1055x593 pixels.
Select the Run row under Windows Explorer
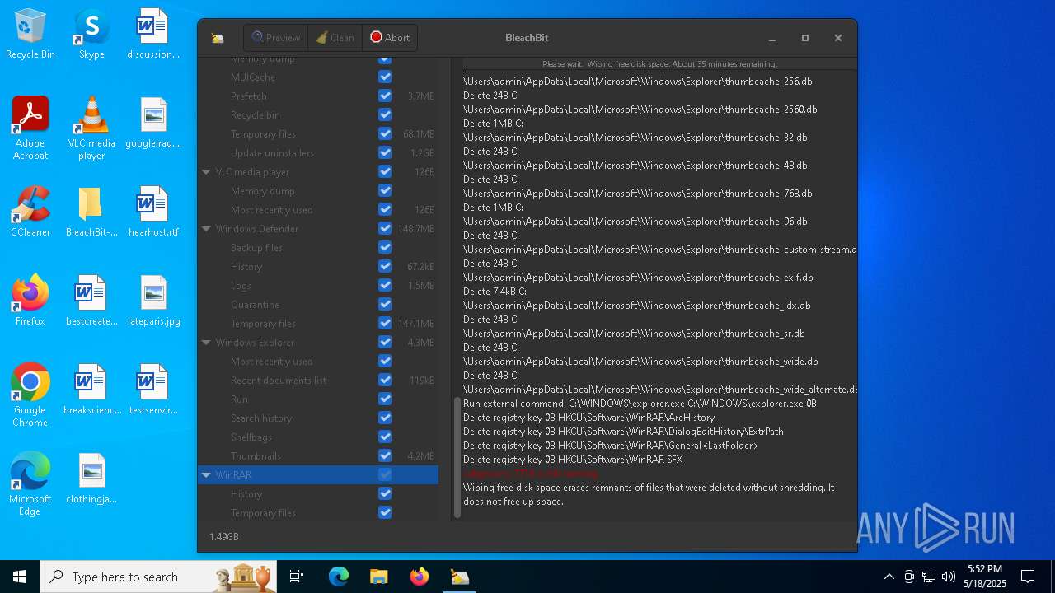click(x=318, y=399)
